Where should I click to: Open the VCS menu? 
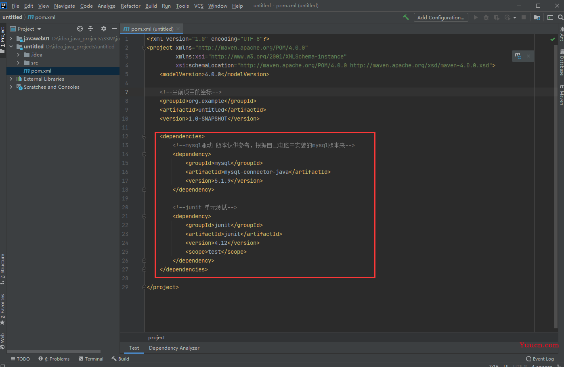click(199, 6)
